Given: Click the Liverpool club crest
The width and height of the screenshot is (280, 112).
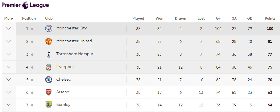Looking at the screenshot, I should click(49, 67).
